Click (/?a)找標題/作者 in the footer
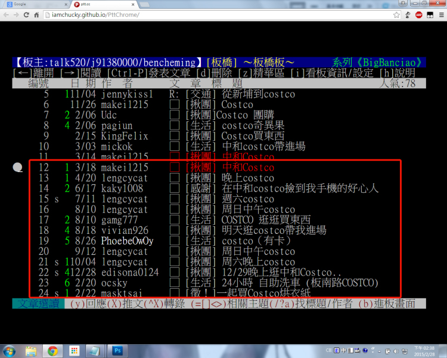Image resolution: width=447 pixels, height=358 pixels. click(311, 304)
